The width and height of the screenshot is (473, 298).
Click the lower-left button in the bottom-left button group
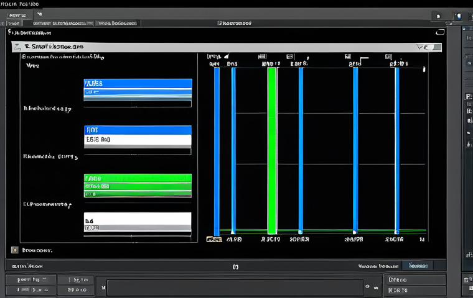(x=30, y=290)
